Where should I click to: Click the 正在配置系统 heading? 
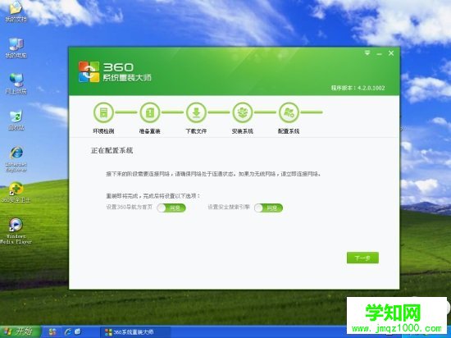coord(112,150)
